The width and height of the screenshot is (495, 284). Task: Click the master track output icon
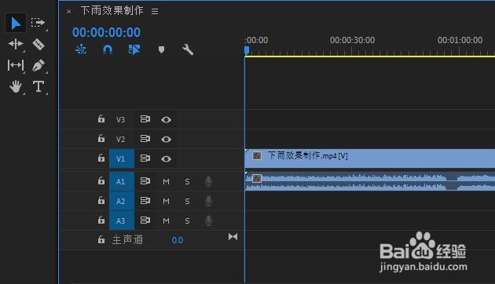233,237
